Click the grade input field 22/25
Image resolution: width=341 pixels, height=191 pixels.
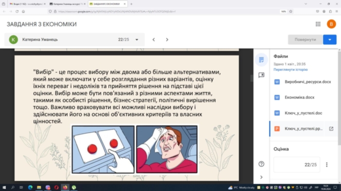coord(297,165)
